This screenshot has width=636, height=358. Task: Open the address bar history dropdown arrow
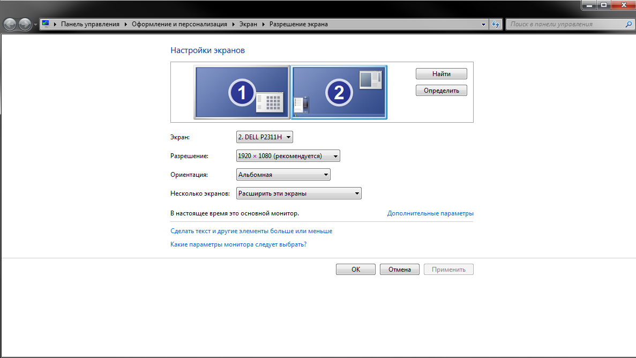pyautogui.click(x=483, y=24)
